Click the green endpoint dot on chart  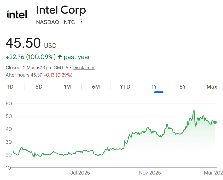pos(215,122)
